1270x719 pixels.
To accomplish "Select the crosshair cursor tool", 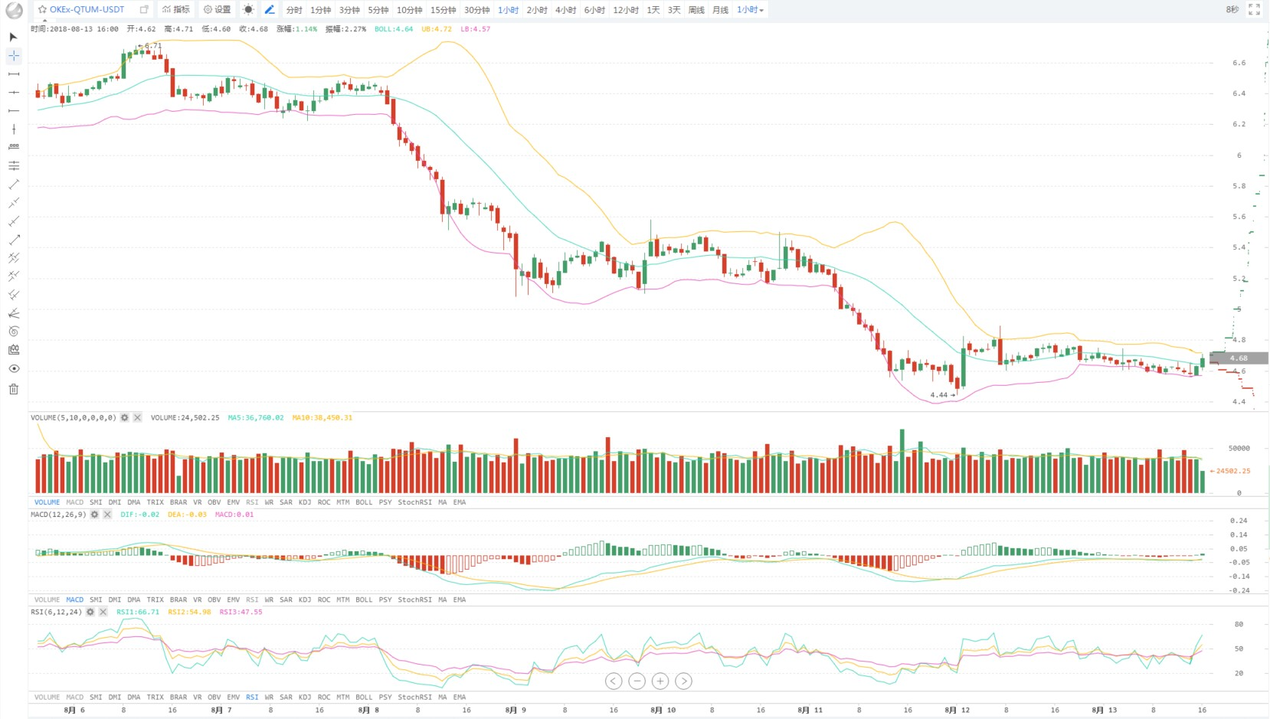I will click(x=14, y=56).
